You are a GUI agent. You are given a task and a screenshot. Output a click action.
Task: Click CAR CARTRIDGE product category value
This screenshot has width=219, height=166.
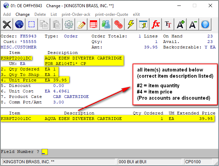click(71, 97)
